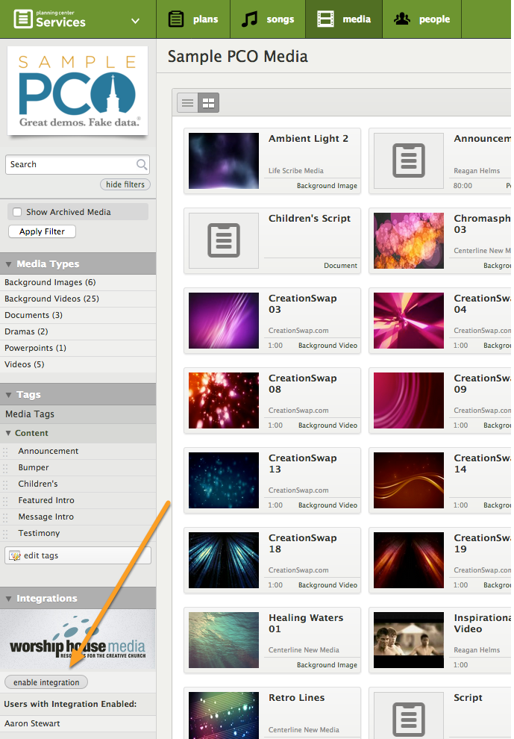This screenshot has height=739, width=514.
Task: Open the songs tab
Action: coord(268,19)
